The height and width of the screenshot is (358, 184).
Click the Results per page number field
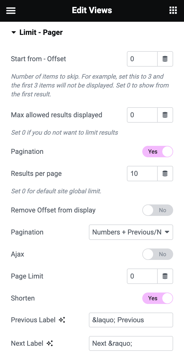tap(142, 174)
